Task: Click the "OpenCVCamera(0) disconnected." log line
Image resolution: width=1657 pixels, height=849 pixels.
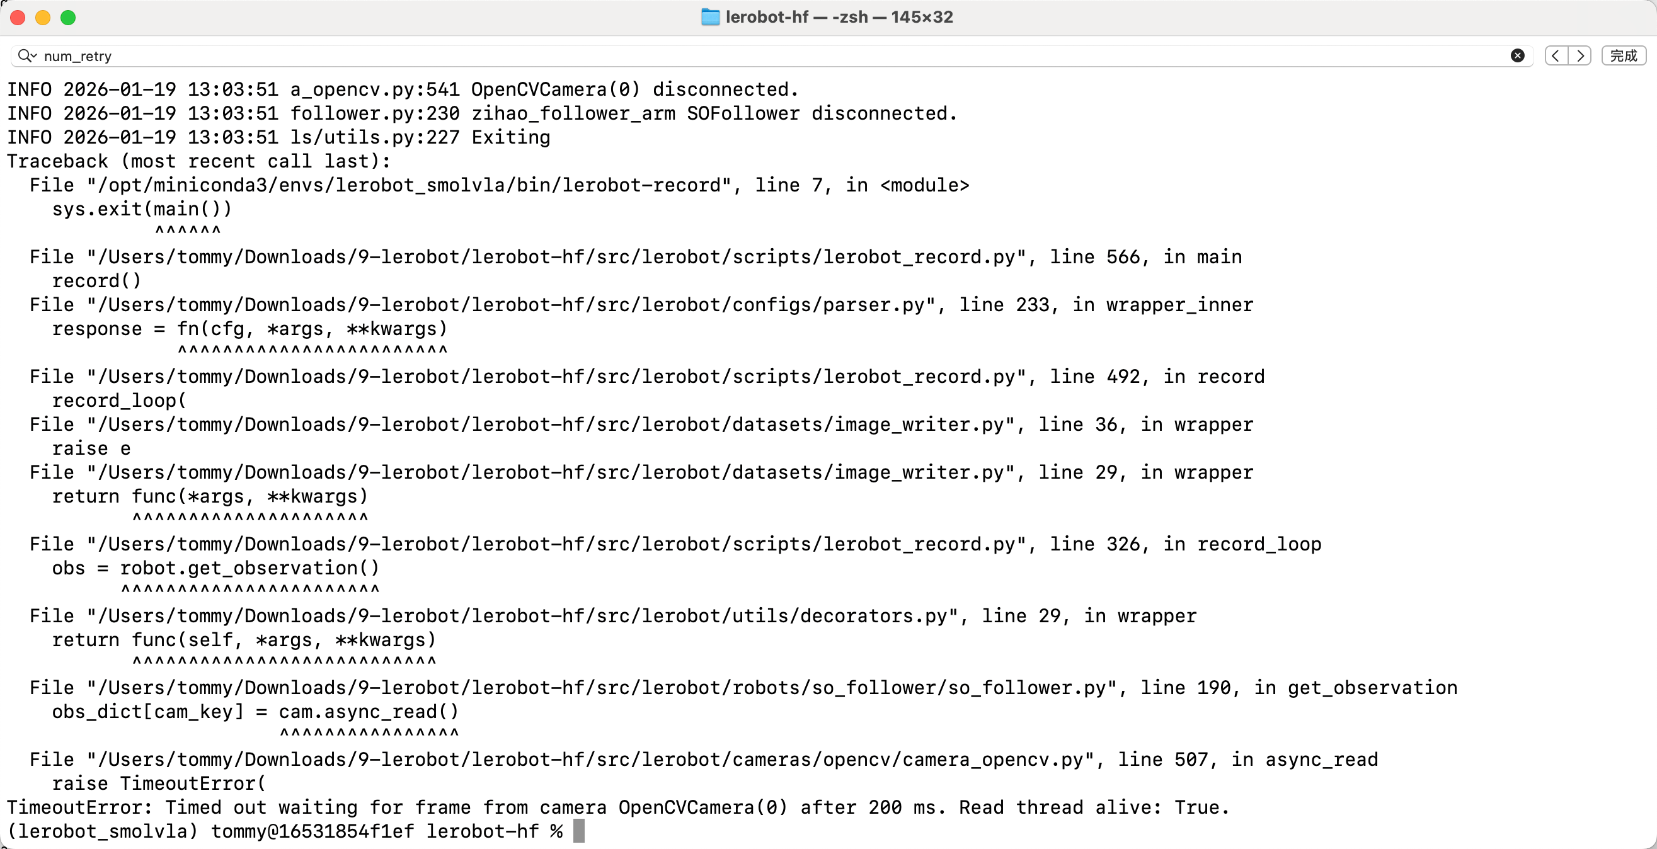Action: coord(403,89)
